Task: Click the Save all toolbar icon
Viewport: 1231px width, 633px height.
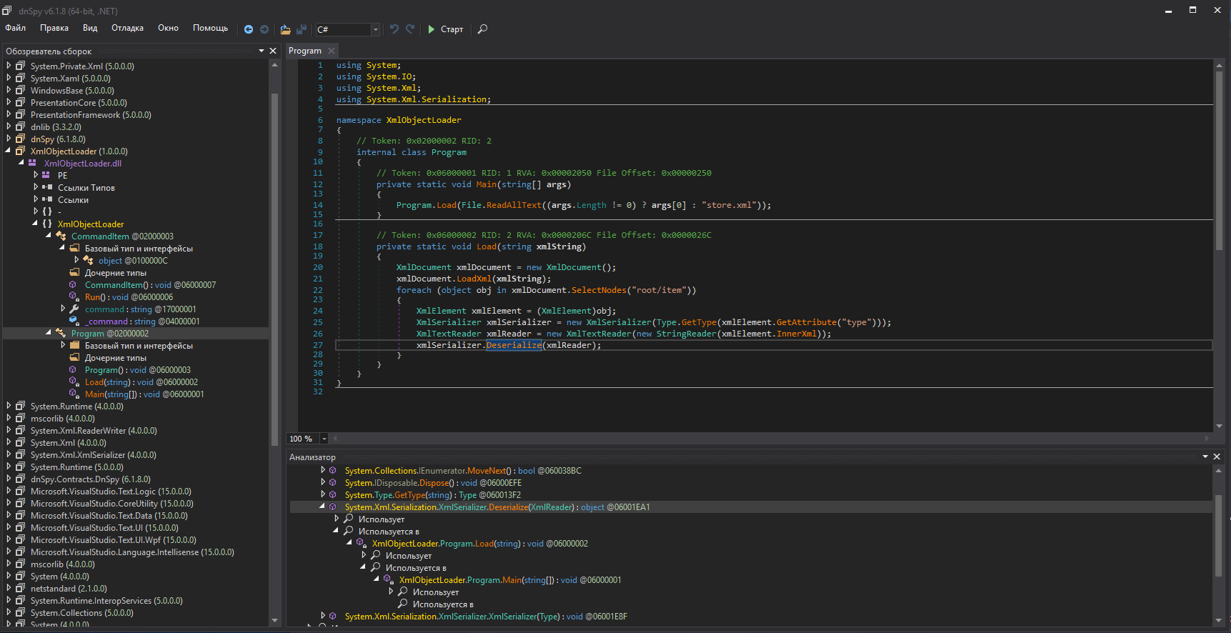Action: point(301,29)
